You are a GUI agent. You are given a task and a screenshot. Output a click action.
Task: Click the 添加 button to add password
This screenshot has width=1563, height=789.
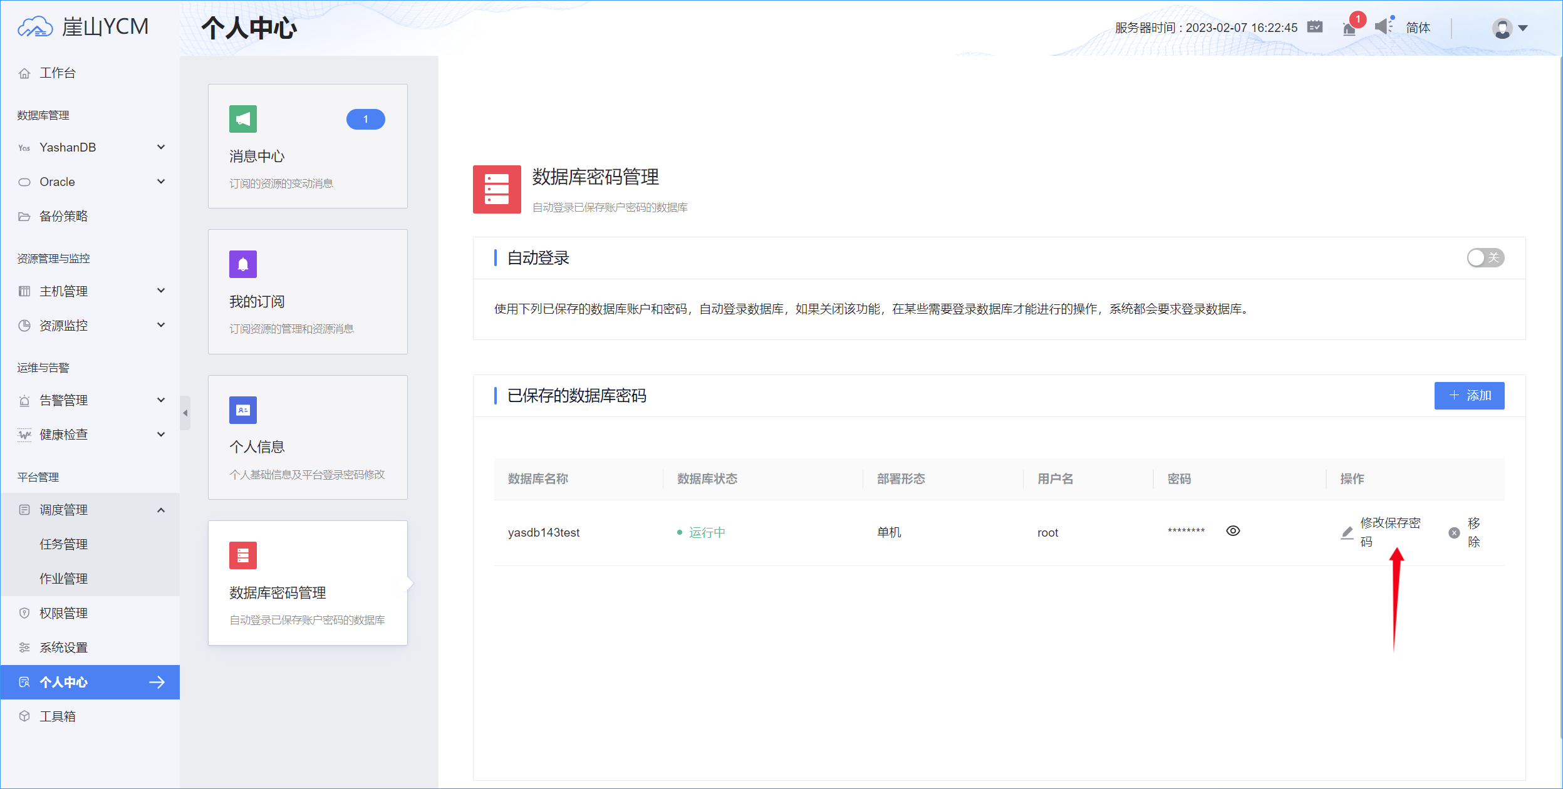[1470, 396]
